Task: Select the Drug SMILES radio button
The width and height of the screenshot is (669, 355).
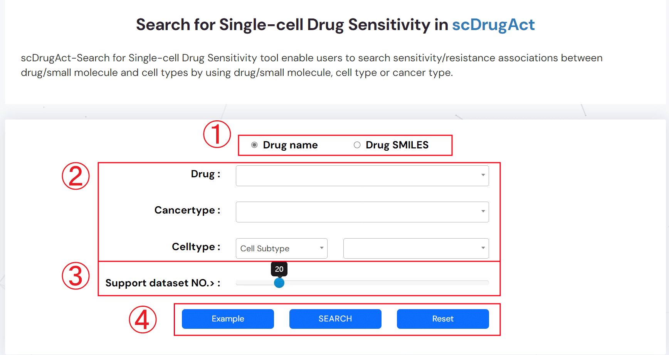Action: (357, 145)
